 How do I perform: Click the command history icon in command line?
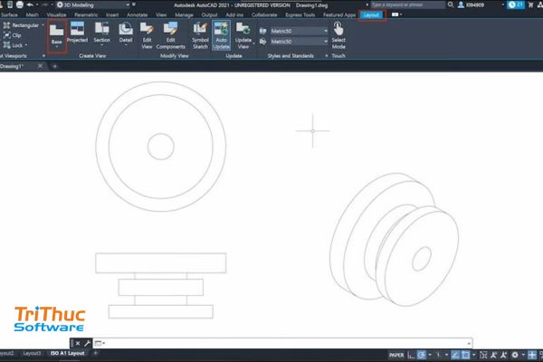[99, 343]
